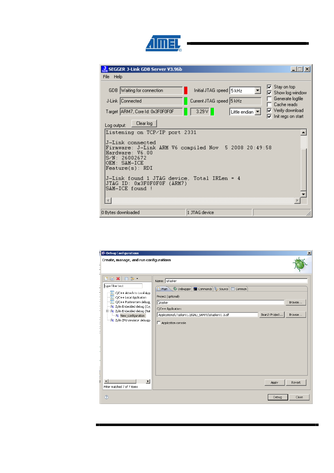Click the SEGGER J-Link GDB title icon
Image resolution: width=334 pixels, height=473 pixels.
click(x=104, y=69)
